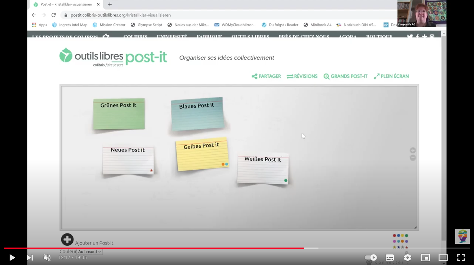The image size is (474, 265).
Task: Go back in browser history
Action: pyautogui.click(x=34, y=15)
